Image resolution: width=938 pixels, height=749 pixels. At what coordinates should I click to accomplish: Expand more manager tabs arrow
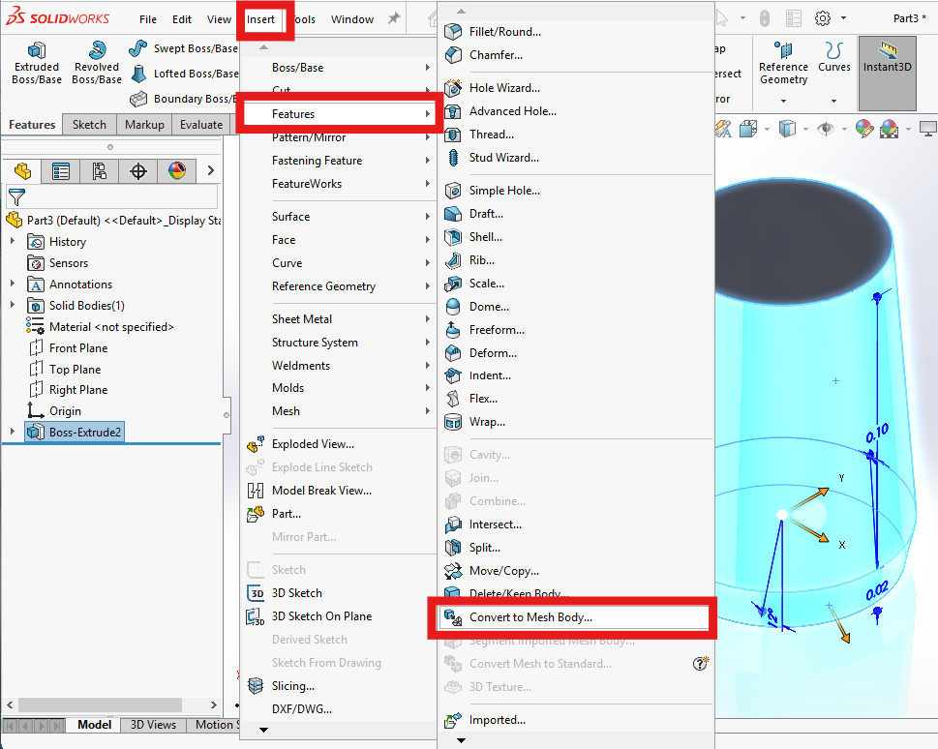pos(211,170)
